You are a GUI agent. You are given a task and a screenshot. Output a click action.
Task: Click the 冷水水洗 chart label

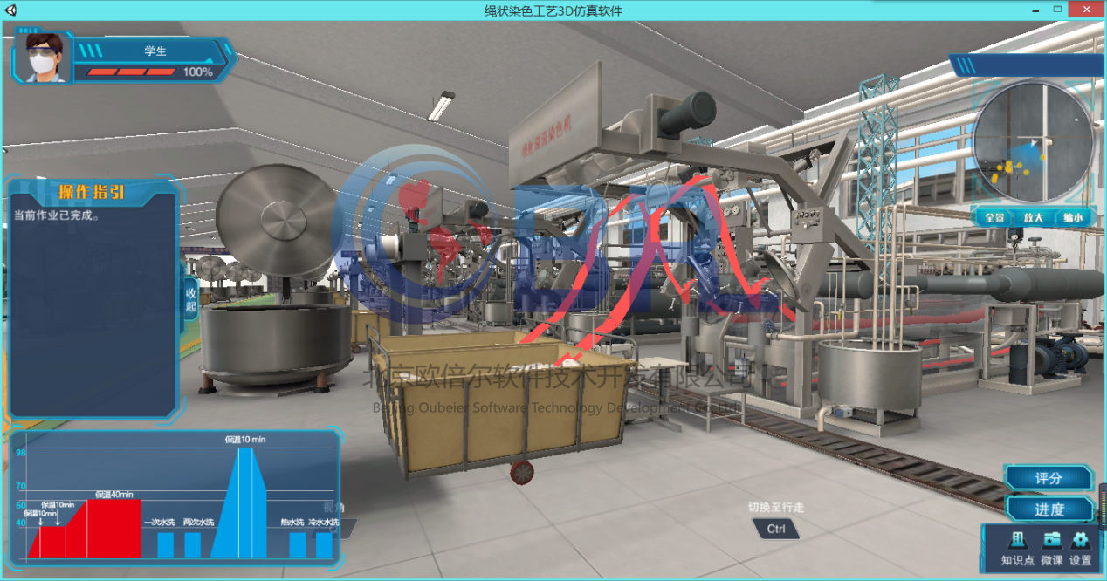point(323,523)
